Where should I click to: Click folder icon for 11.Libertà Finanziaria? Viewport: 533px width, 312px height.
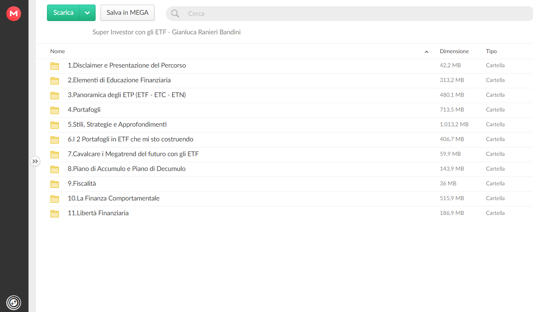coord(55,213)
